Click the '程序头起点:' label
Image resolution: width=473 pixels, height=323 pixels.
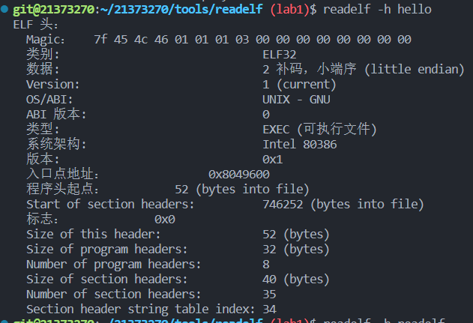pos(62,189)
